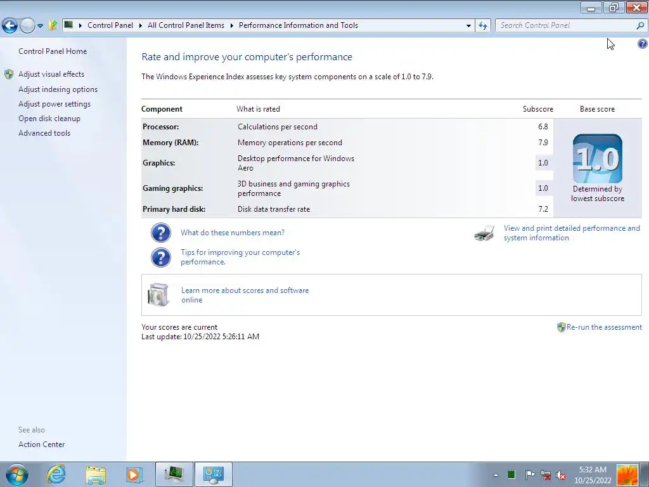The height and width of the screenshot is (487, 649).
Task: Click the Last update timestamp text
Action: point(200,336)
